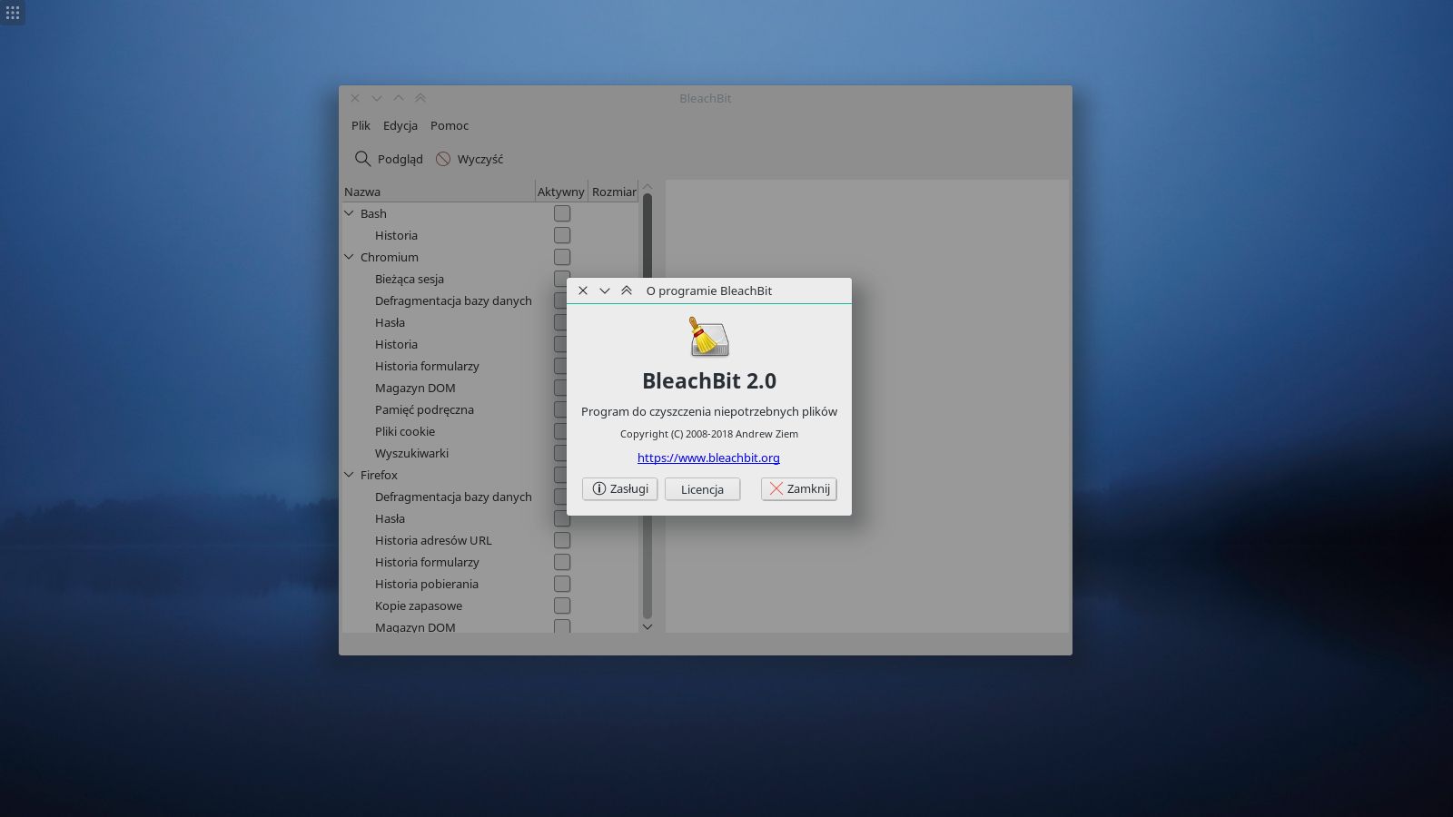
Task: Click the "Copyright (C) 2008-2018 Andrew Ziem" text
Action: tap(709, 434)
